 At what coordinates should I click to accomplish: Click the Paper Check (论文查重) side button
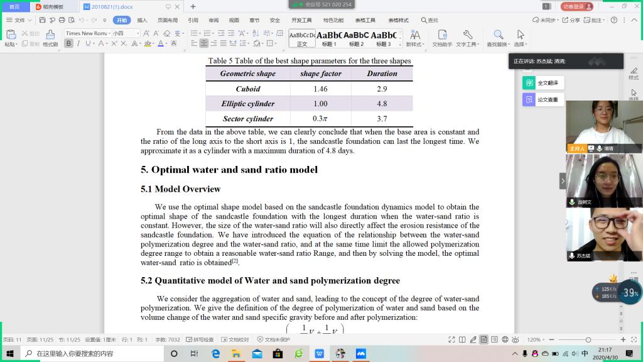(529, 99)
